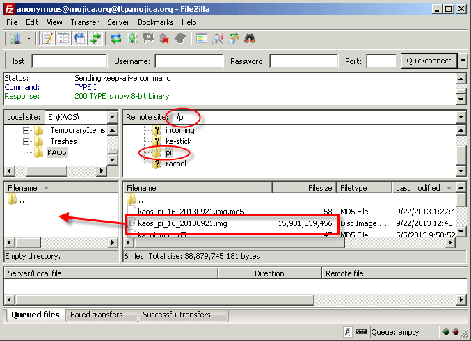Click the Quickconnect button
Screen dimensions: 471x341
pyautogui.click(x=429, y=61)
